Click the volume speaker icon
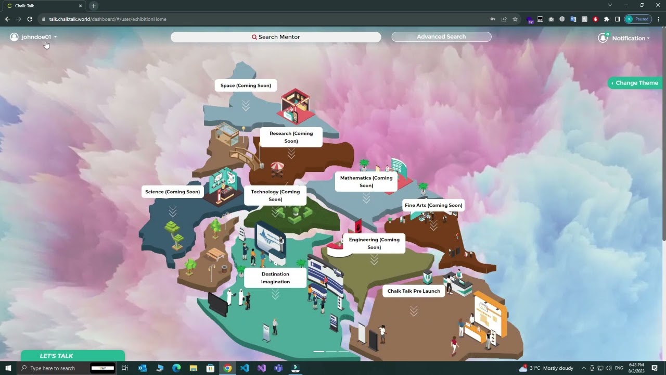This screenshot has height=375, width=666. click(608, 368)
